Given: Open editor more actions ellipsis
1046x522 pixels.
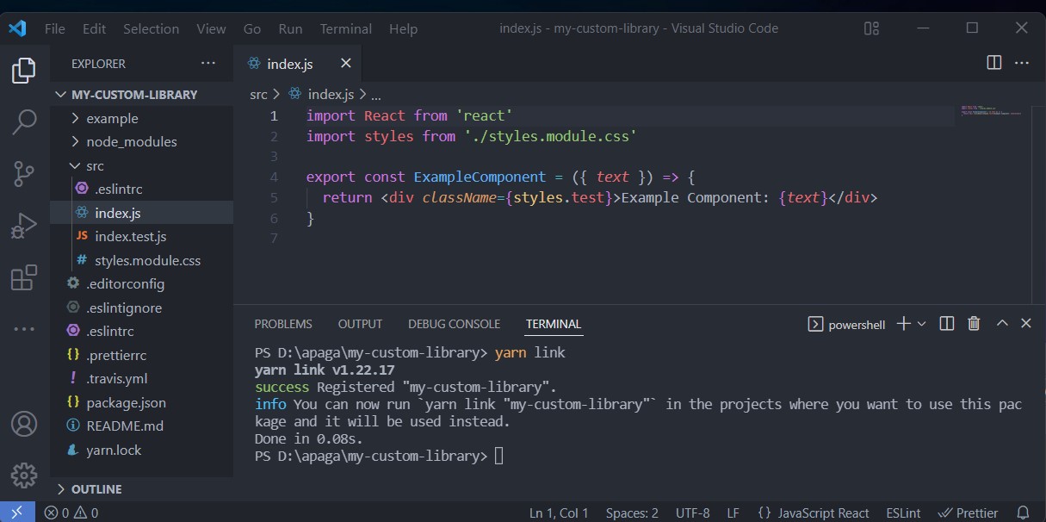Looking at the screenshot, I should pyautogui.click(x=1022, y=63).
